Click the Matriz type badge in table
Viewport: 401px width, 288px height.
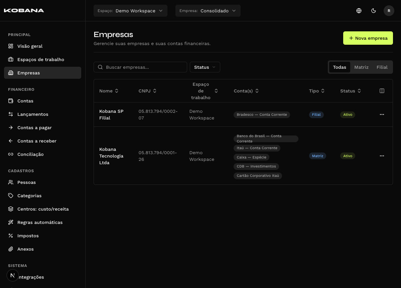point(317,156)
